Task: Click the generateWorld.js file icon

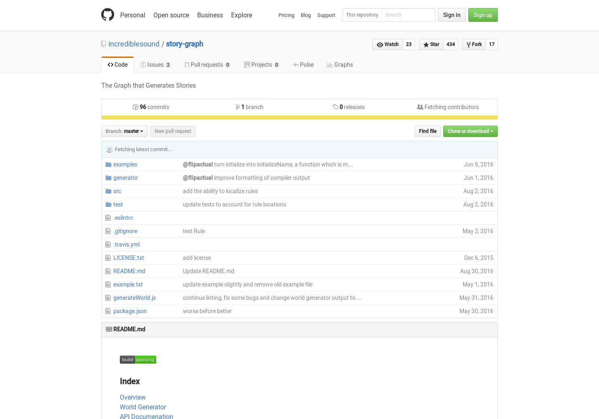Action: [x=108, y=298]
